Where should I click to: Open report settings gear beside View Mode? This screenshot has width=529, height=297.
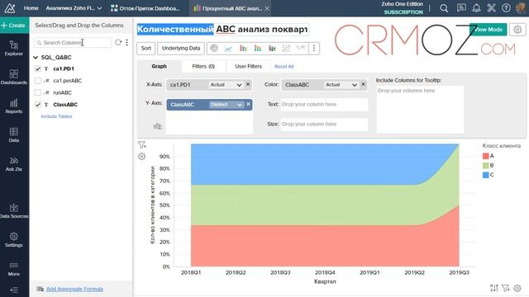click(x=517, y=30)
